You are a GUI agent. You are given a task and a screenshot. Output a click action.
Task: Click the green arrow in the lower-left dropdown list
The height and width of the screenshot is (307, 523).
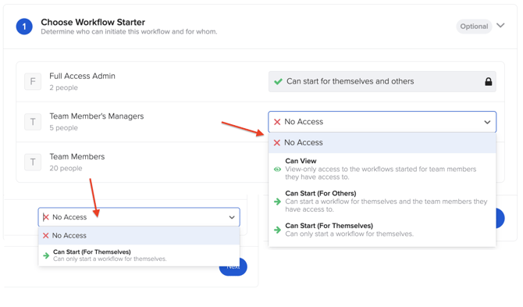pos(46,256)
